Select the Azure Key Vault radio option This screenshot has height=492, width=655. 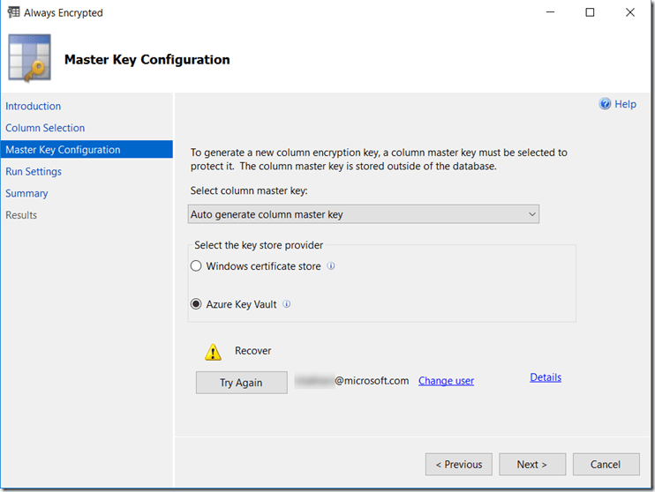point(196,304)
